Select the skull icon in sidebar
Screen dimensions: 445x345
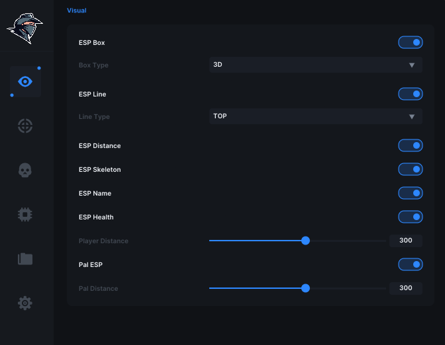point(25,170)
